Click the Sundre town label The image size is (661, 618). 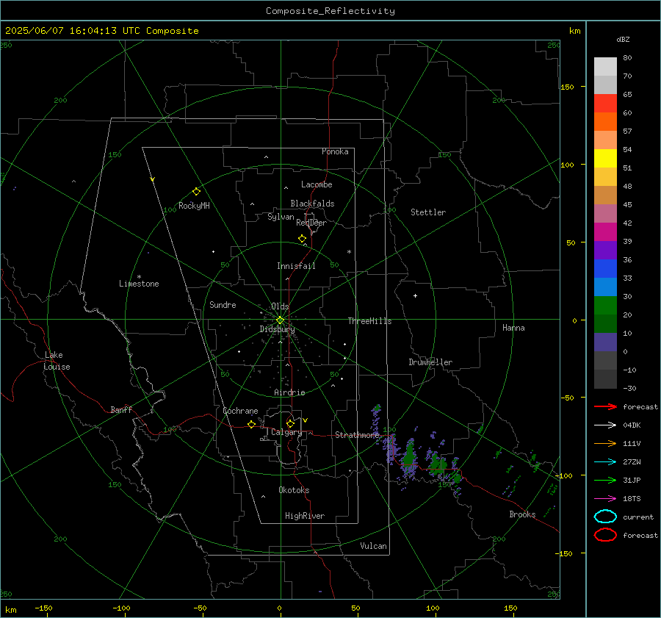[223, 305]
